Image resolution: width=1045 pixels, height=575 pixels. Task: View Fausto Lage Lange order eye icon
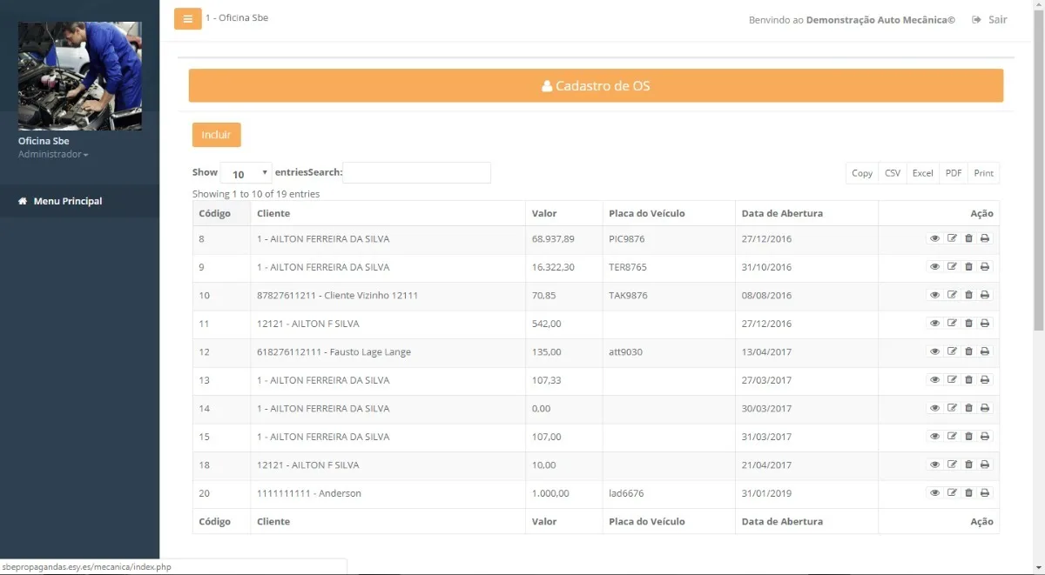934,351
